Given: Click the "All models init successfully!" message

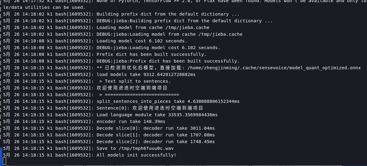Looking at the screenshot, I should pos(136,155).
